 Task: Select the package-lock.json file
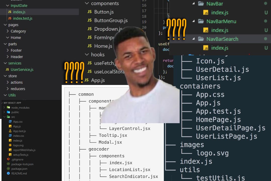coord(22,164)
